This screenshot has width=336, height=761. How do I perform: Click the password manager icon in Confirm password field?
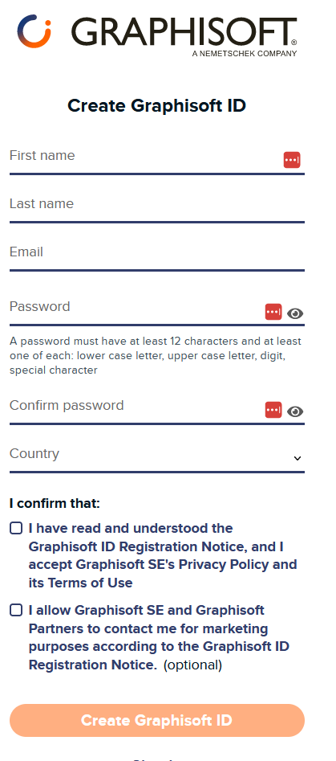273,410
